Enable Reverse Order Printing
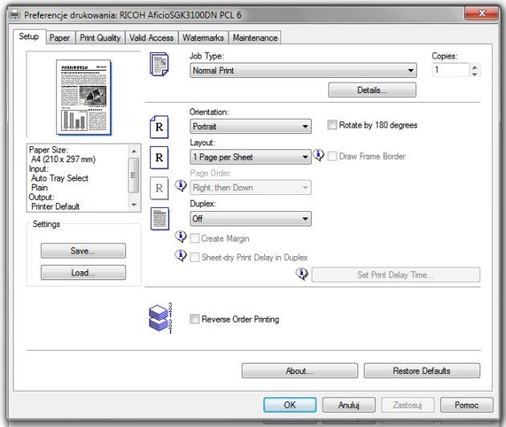The width and height of the screenshot is (506, 427). click(x=194, y=319)
